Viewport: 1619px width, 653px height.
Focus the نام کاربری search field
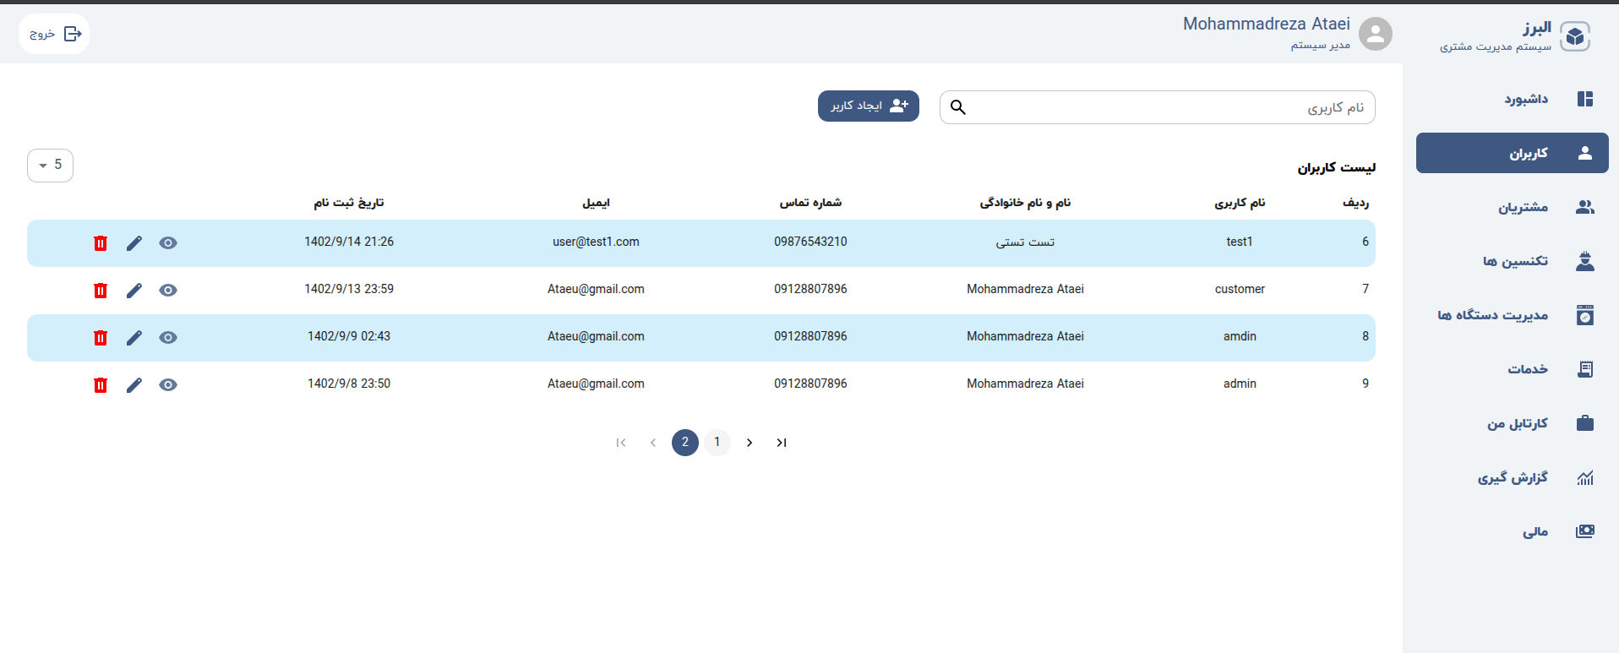pos(1158,107)
